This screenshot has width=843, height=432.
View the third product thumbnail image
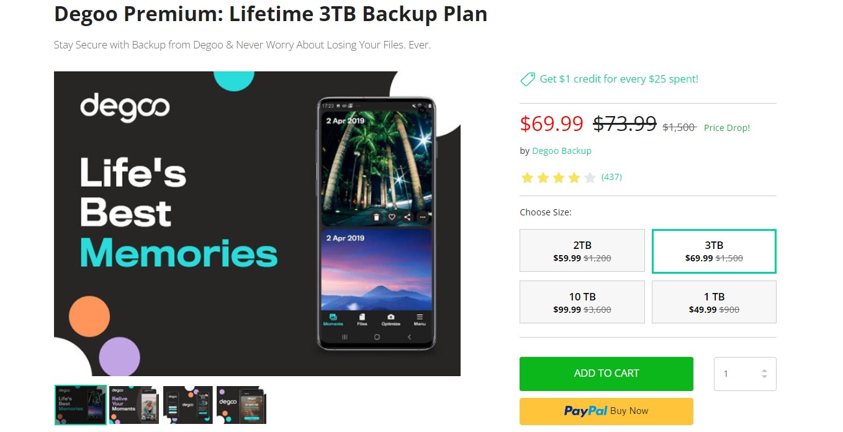pos(187,405)
